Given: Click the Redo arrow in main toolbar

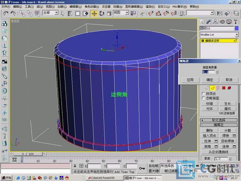Looking at the screenshot, I should pyautogui.click(x=13, y=13).
